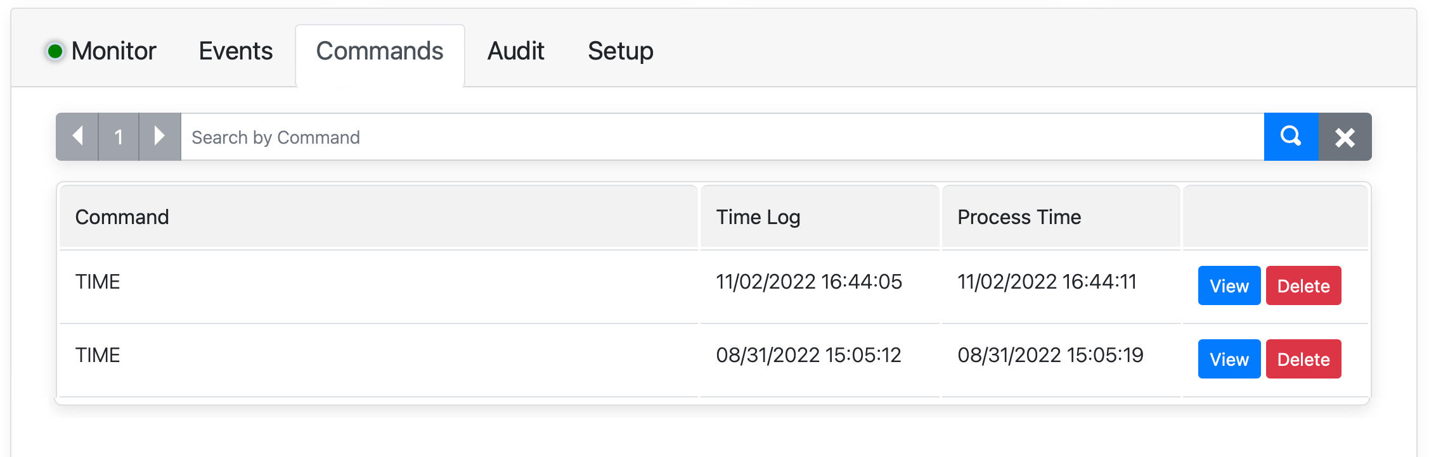Delete the TIME command logged 08/31/2022
Screen dimensions: 1429x457
pyautogui.click(x=1303, y=359)
